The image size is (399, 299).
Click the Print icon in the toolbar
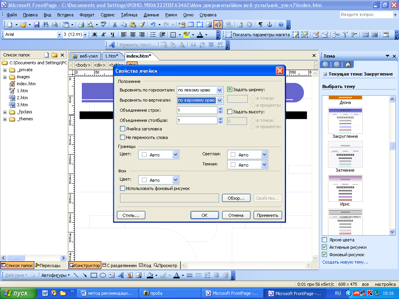click(x=81, y=25)
